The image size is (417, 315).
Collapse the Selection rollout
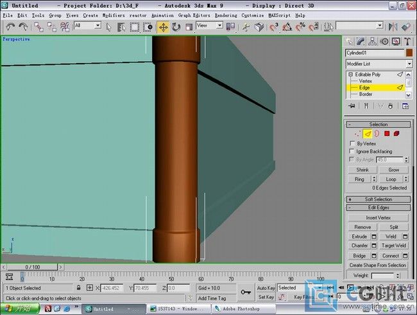point(379,125)
